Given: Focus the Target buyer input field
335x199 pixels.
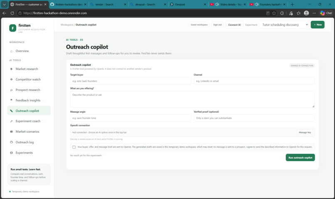Looking at the screenshot, I should coord(131,81).
